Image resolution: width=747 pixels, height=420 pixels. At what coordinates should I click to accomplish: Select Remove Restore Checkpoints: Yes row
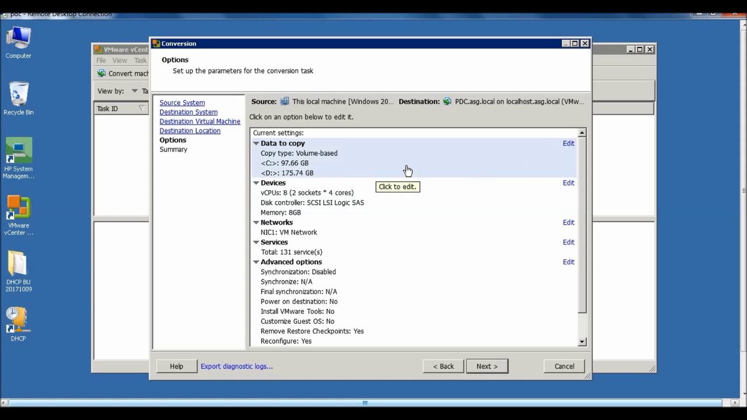(312, 332)
